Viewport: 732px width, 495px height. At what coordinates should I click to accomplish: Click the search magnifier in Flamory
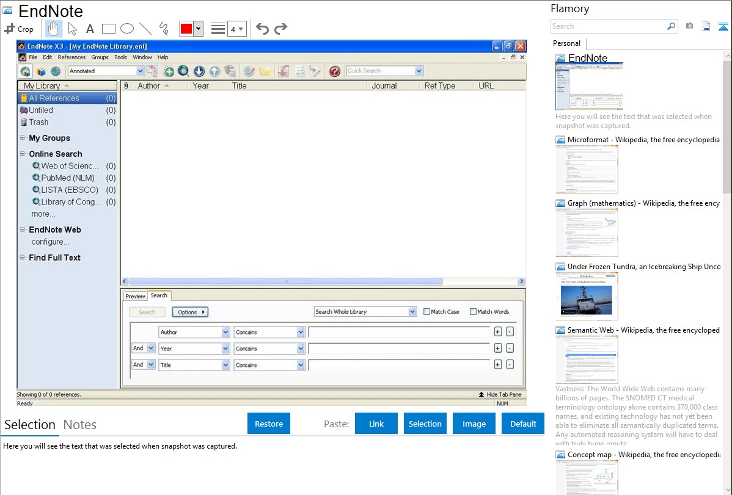click(x=671, y=26)
